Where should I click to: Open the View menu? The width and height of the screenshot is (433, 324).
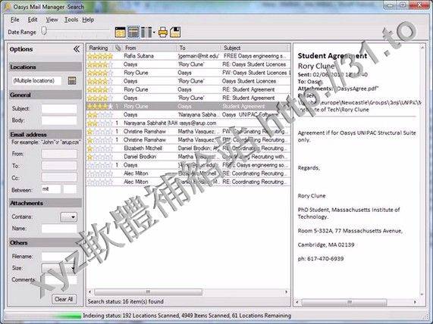tap(52, 20)
